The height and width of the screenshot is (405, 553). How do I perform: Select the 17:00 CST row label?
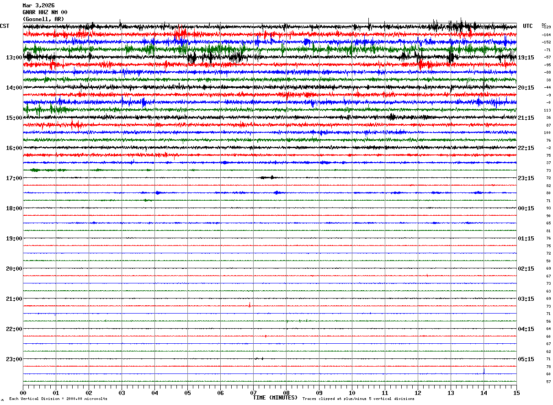pos(14,178)
